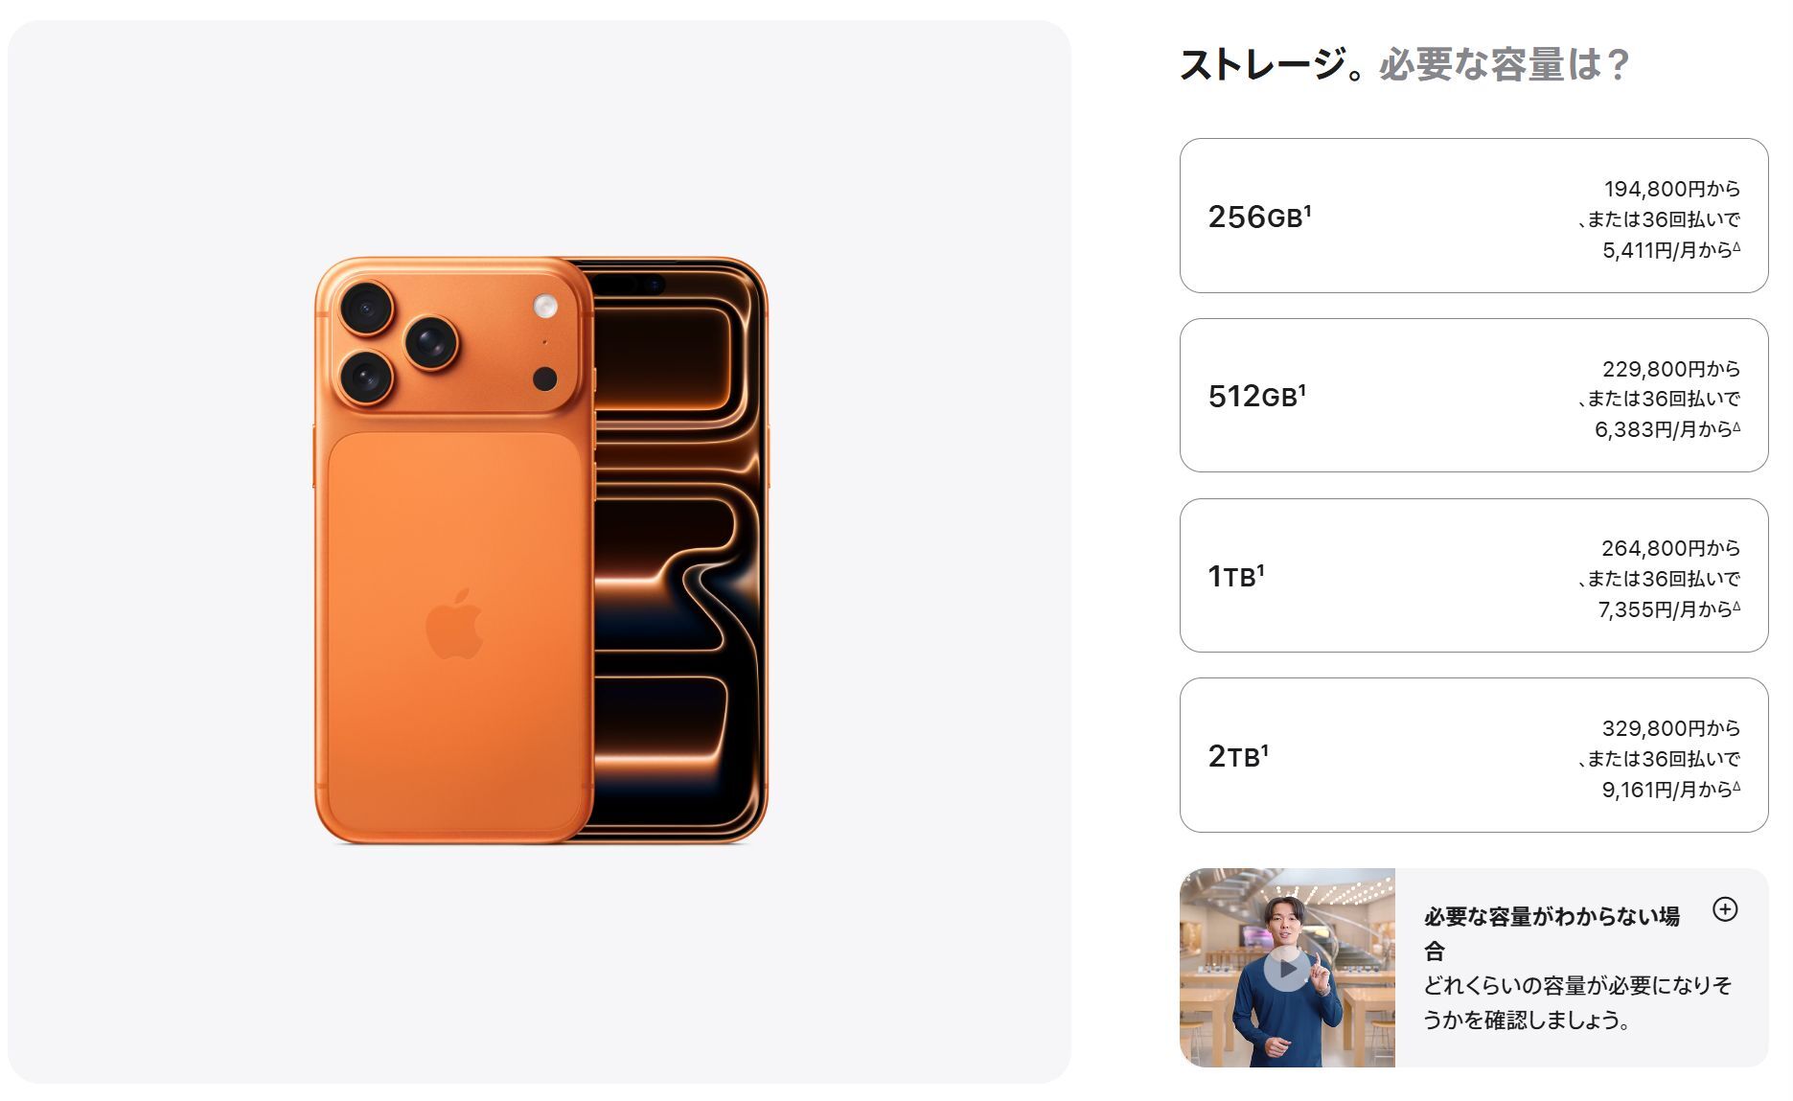The image size is (1793, 1101).
Task: Click the triangle footnote after 5,411円/月から
Action: pos(1736,246)
